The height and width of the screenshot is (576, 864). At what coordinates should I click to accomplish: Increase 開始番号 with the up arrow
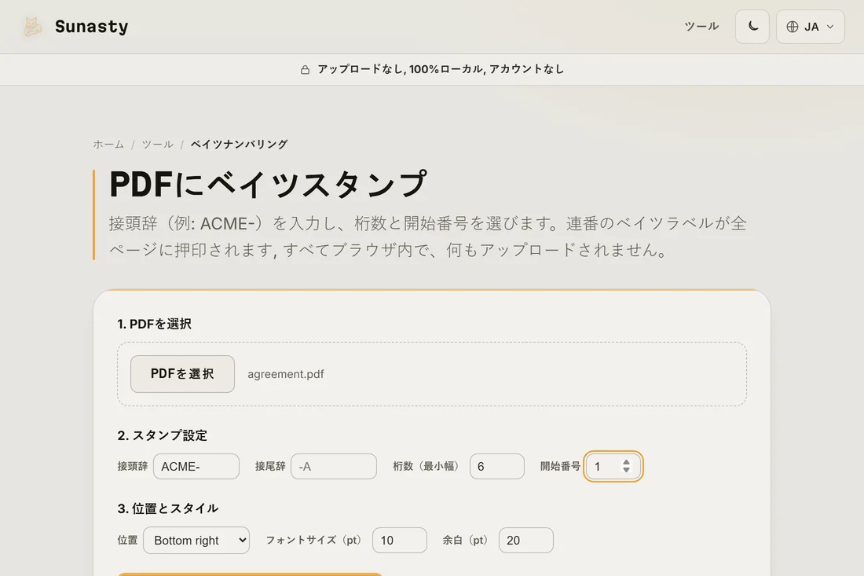click(x=626, y=463)
